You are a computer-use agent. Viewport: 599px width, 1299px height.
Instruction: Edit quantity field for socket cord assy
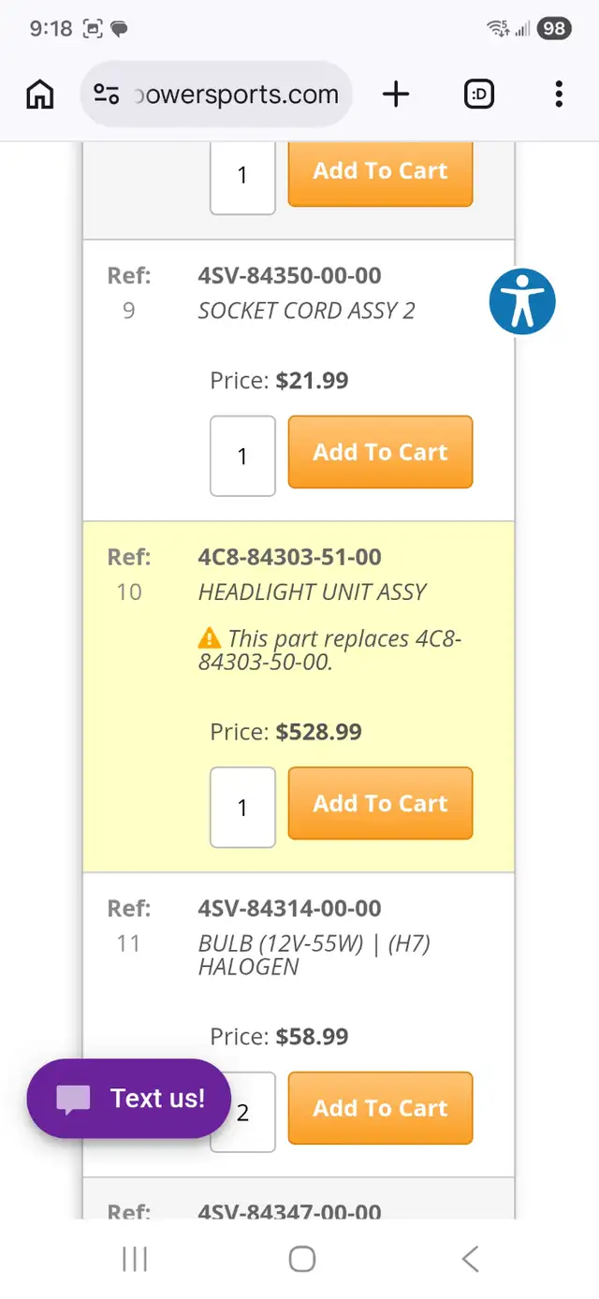click(x=242, y=456)
